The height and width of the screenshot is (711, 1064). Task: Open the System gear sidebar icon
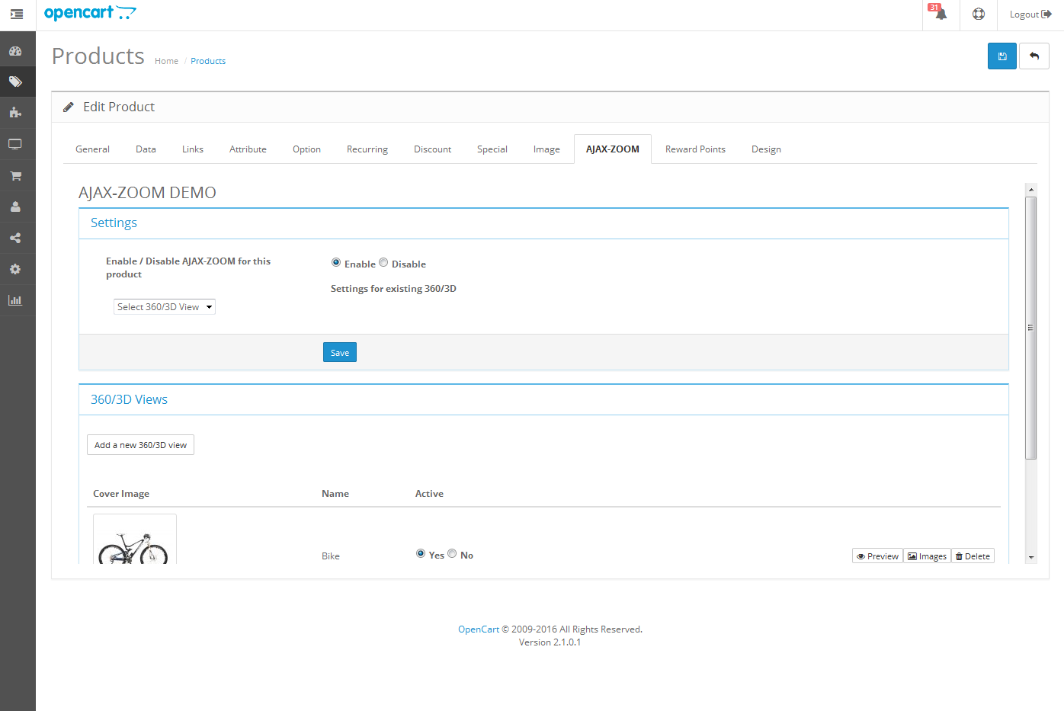pyautogui.click(x=15, y=269)
